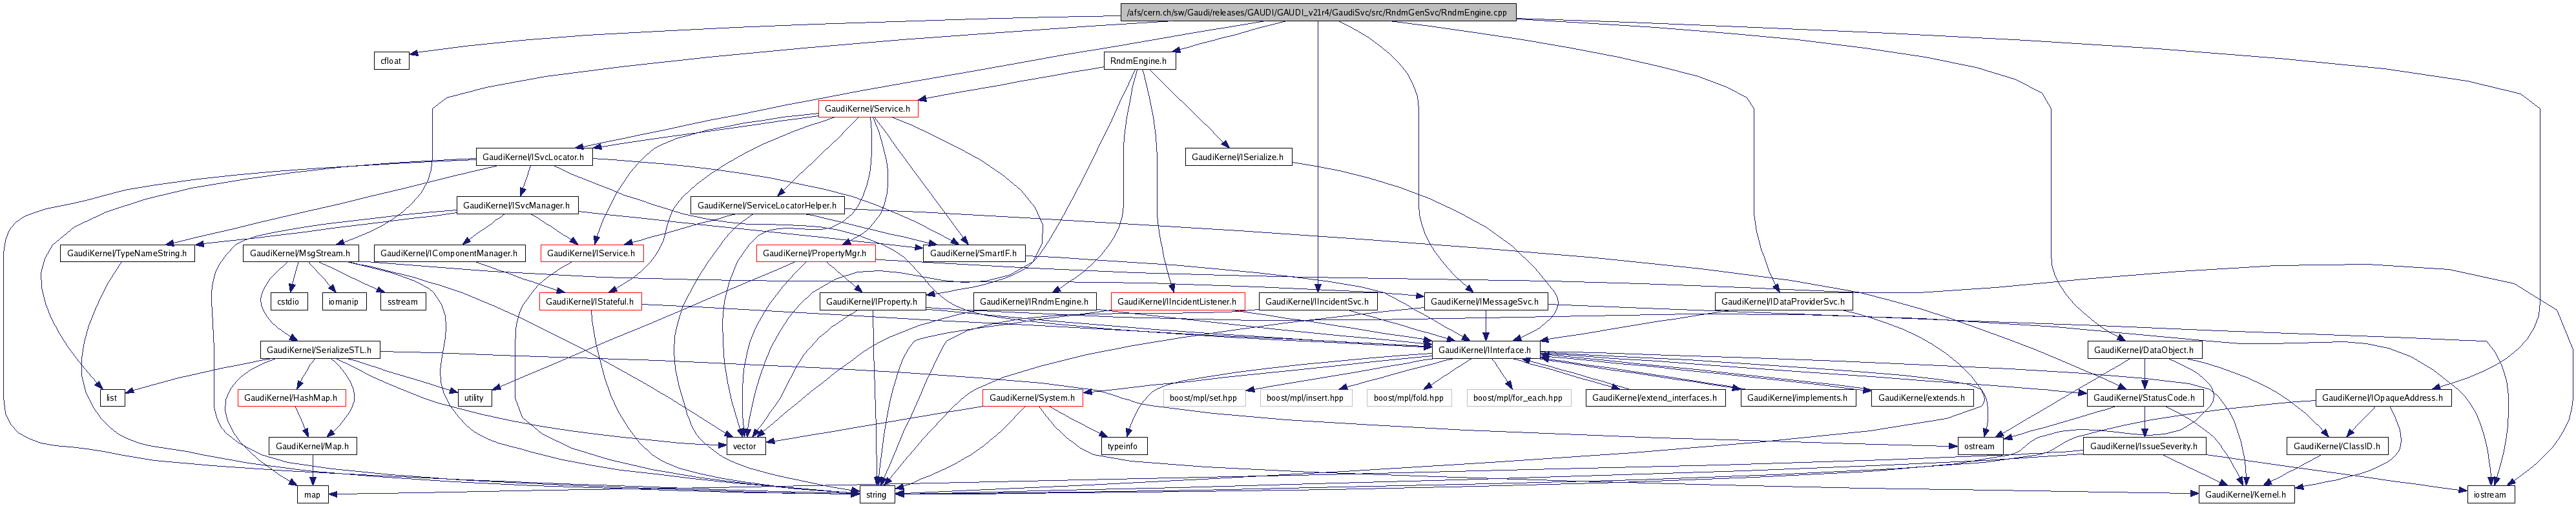The height and width of the screenshot is (506, 2576).
Task: Click the GaudiKernel/ISvcManager.h node
Action: tap(516, 206)
